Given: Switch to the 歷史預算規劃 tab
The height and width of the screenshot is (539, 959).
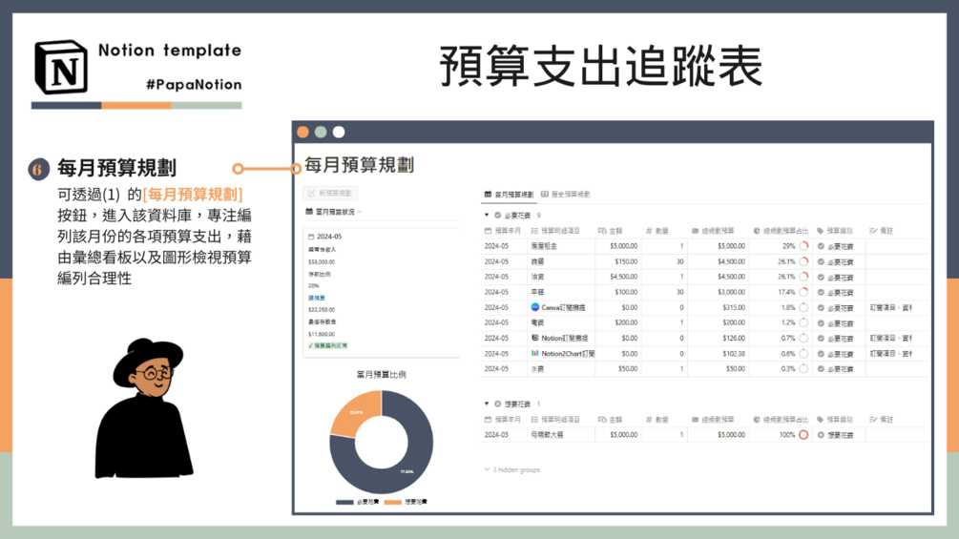Looking at the screenshot, I should click(565, 194).
